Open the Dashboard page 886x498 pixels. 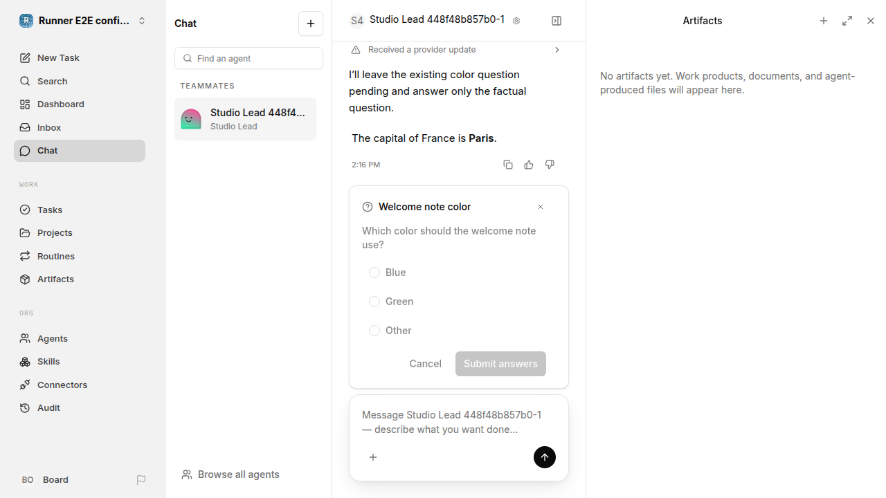(80, 104)
